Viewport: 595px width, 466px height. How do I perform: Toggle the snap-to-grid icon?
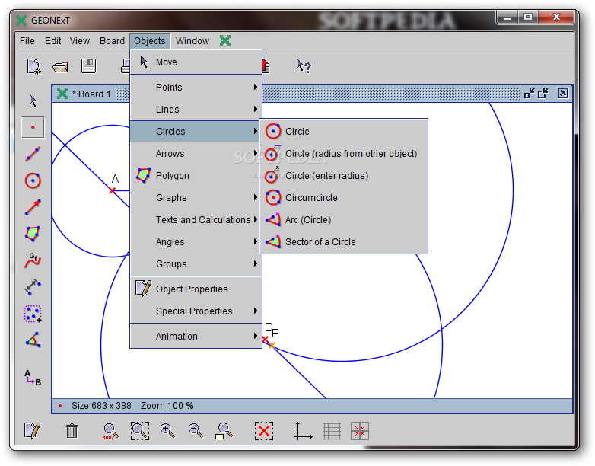point(359,431)
